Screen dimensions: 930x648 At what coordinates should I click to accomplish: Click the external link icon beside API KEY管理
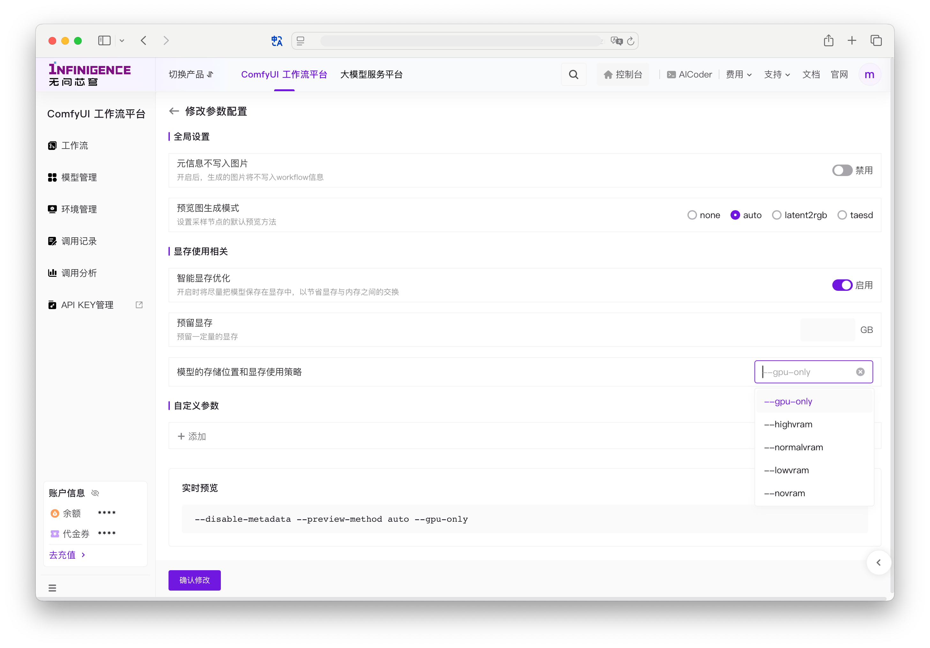(x=139, y=305)
